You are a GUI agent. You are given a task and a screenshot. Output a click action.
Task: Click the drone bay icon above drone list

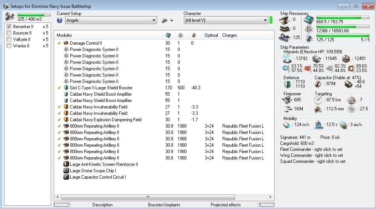[x=10, y=17]
